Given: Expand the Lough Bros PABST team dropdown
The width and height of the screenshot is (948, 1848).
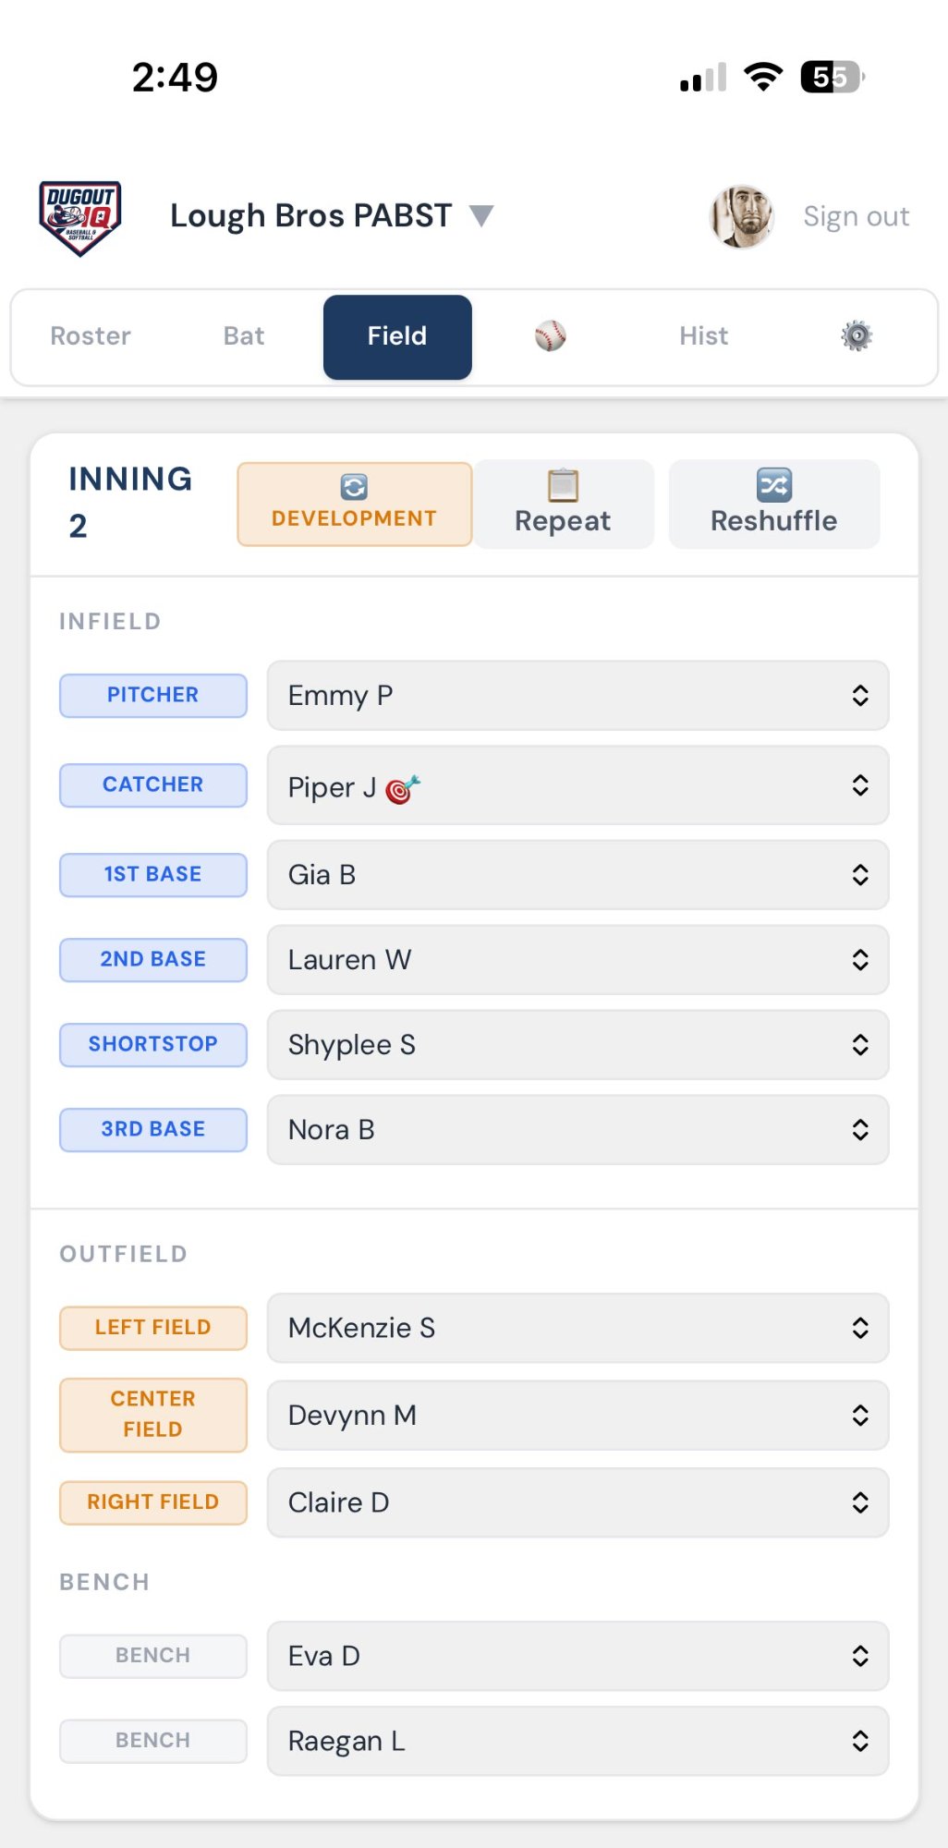Looking at the screenshot, I should pos(481,216).
